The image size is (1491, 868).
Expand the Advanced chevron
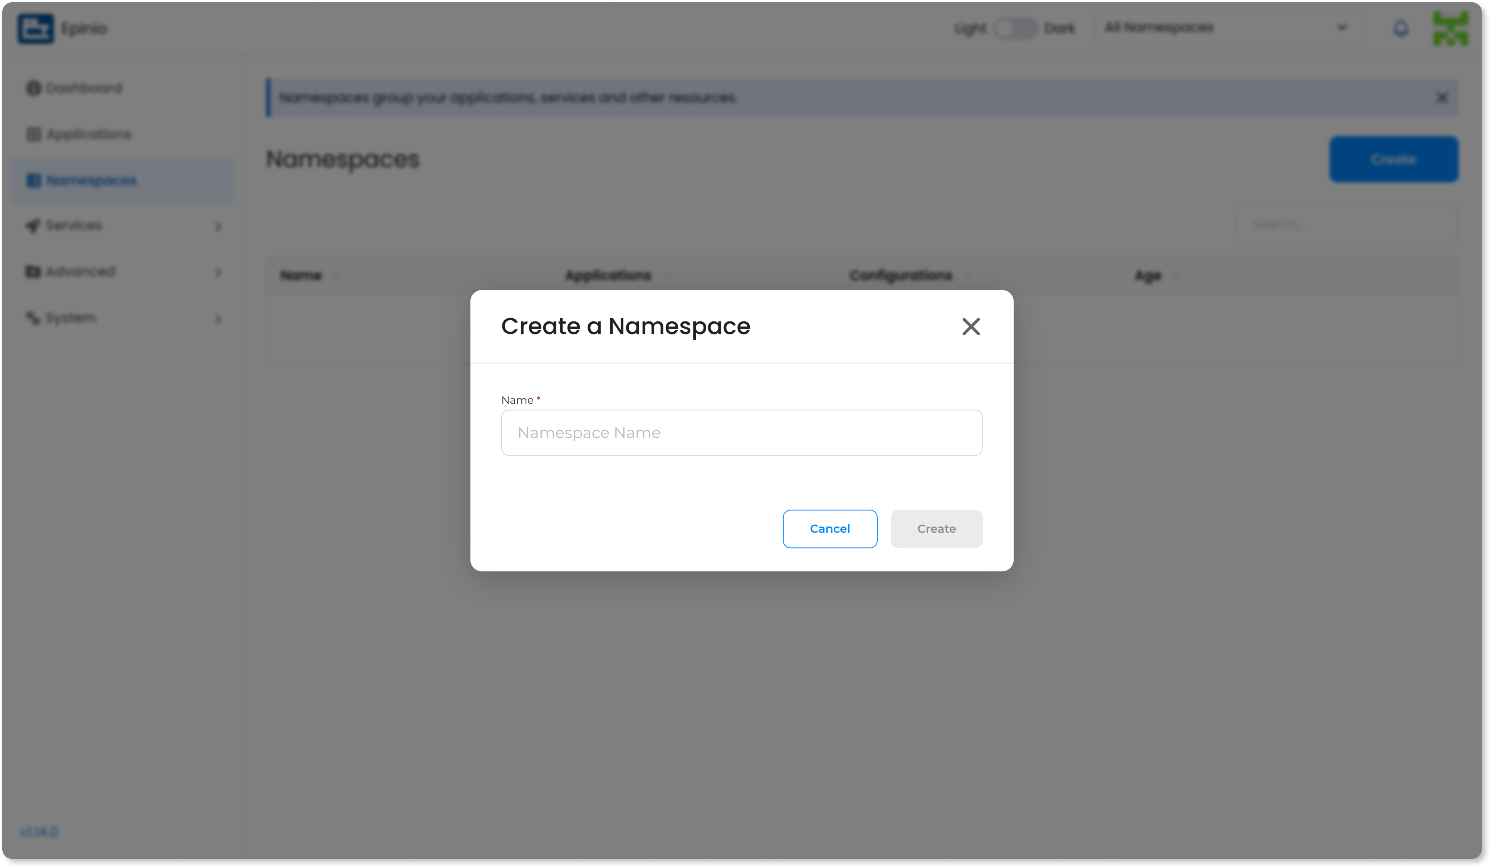(x=218, y=273)
